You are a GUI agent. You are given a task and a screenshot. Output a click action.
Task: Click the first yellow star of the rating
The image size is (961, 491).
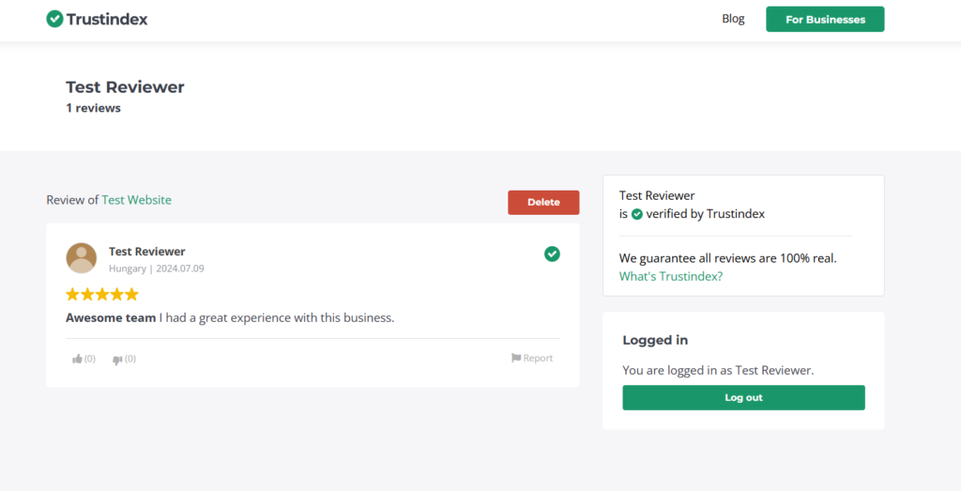(x=73, y=294)
